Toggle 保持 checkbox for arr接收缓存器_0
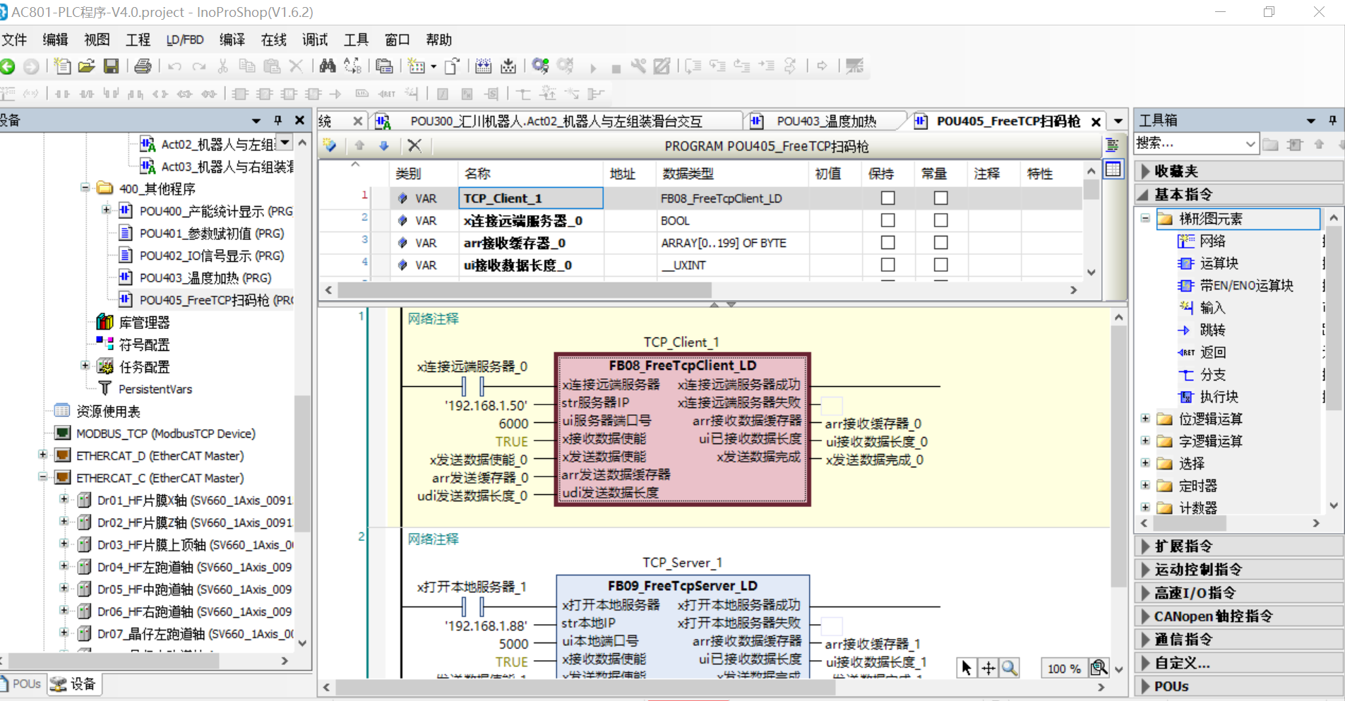 point(887,243)
